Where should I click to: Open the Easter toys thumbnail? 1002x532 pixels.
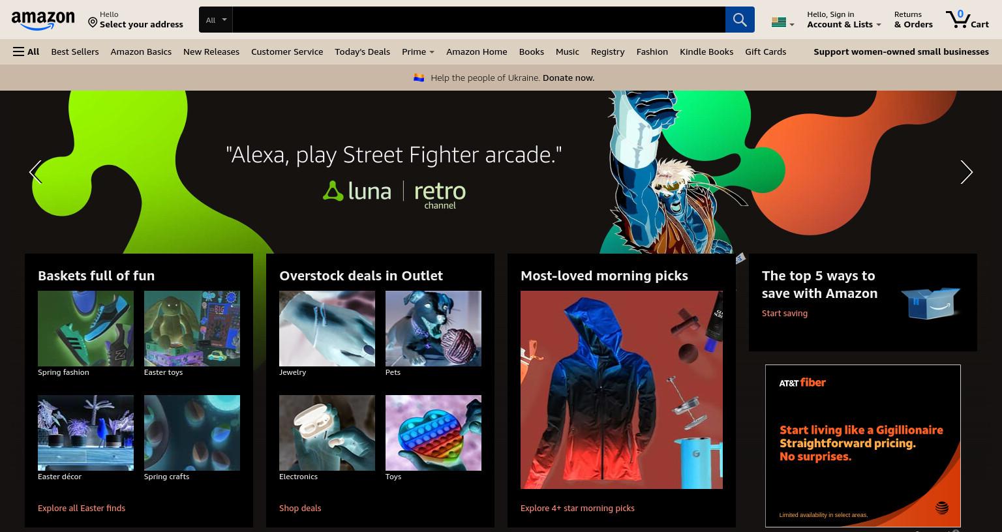tap(192, 329)
